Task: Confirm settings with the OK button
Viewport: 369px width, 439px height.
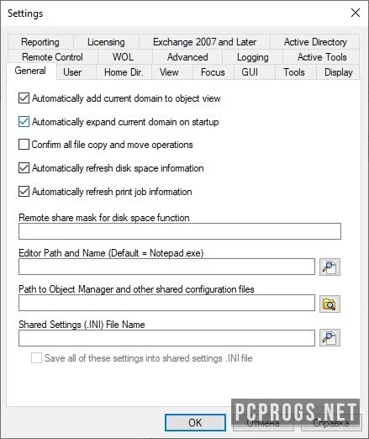Action: click(195, 423)
